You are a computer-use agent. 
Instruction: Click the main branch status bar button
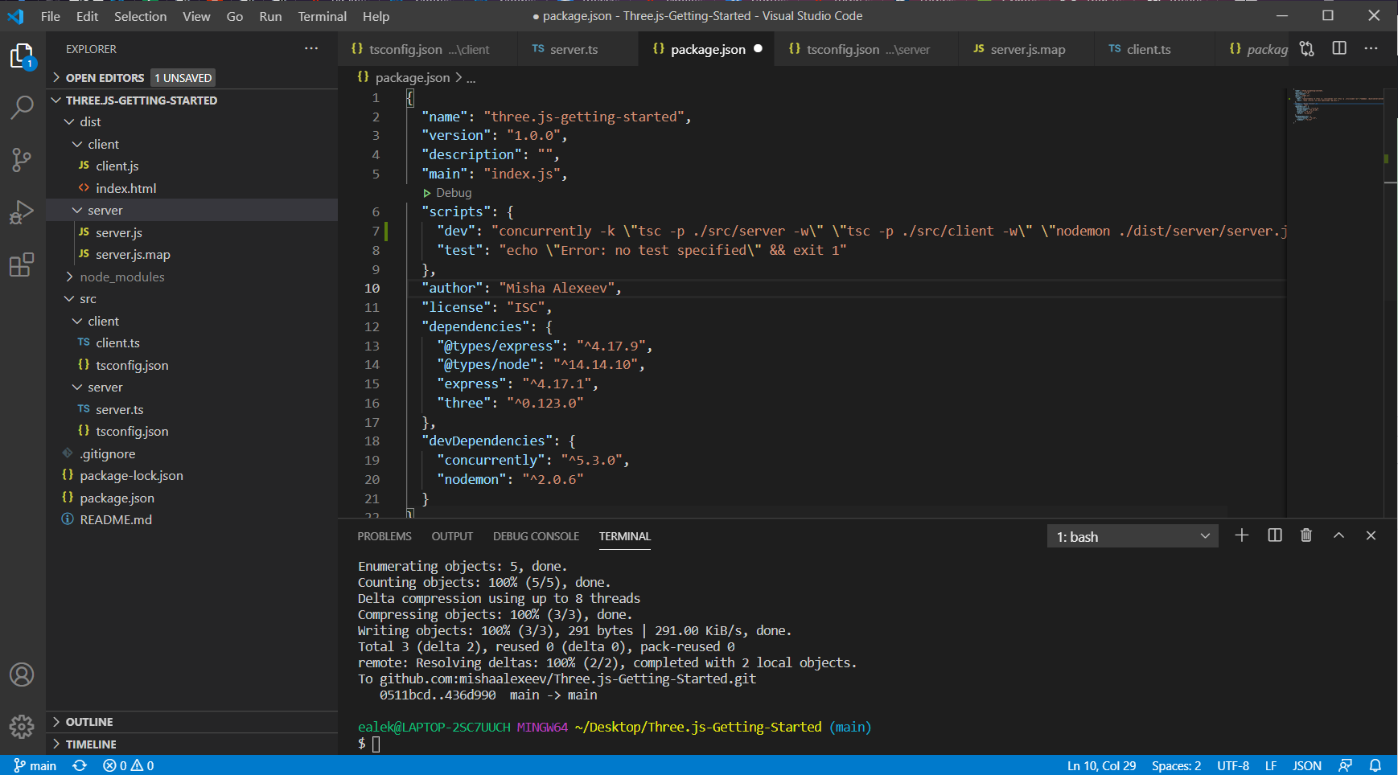35,765
